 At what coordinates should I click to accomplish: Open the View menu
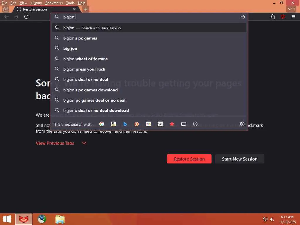coord(23,3)
